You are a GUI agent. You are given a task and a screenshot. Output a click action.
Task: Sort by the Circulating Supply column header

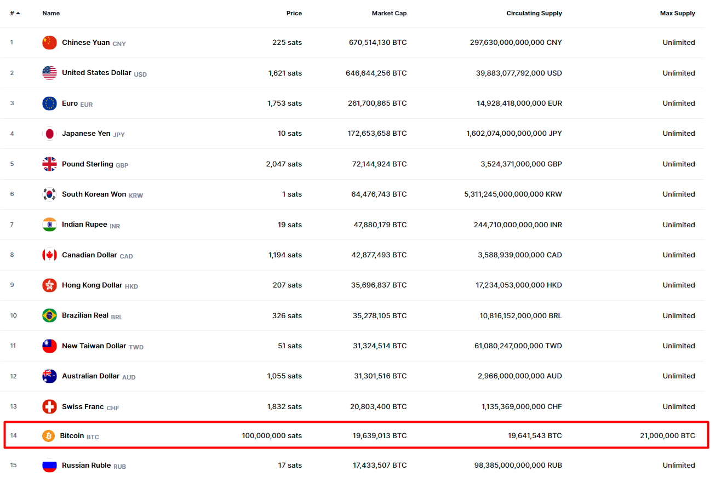[534, 13]
